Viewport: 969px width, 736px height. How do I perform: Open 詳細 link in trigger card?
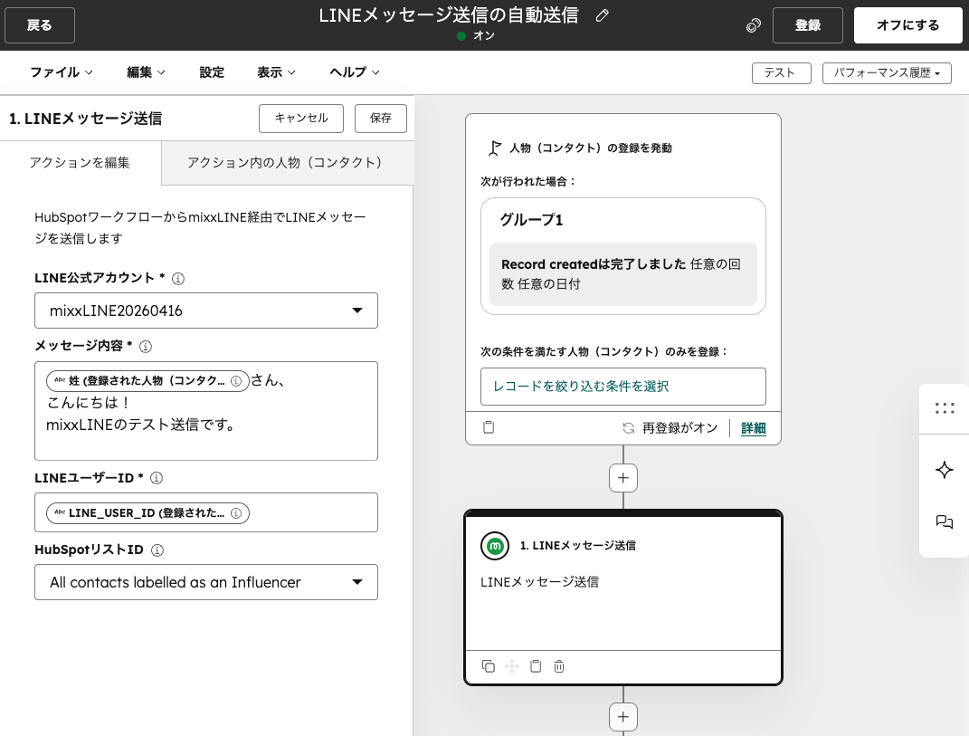[x=754, y=428]
